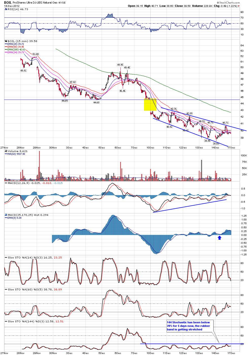Click the 144 Stochastic annotation text box
This screenshot has width=251, height=355.
pyautogui.click(x=190, y=326)
